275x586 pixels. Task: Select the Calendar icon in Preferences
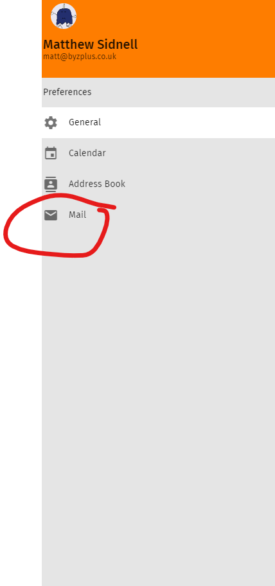[x=51, y=153]
